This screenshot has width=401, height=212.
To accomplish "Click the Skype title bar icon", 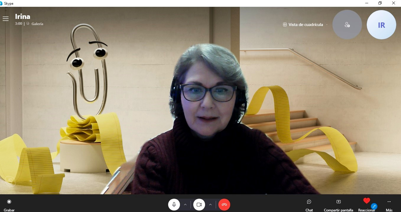I will [1, 3].
